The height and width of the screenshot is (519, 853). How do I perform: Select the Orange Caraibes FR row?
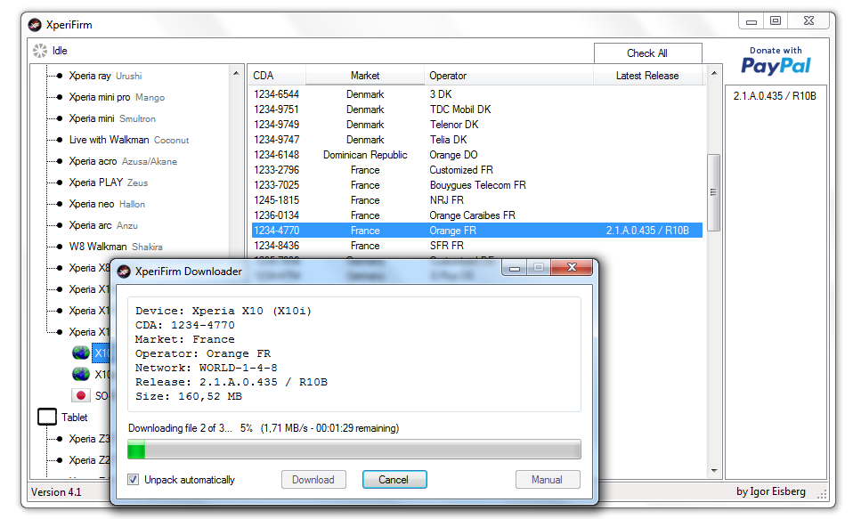pyautogui.click(x=477, y=215)
